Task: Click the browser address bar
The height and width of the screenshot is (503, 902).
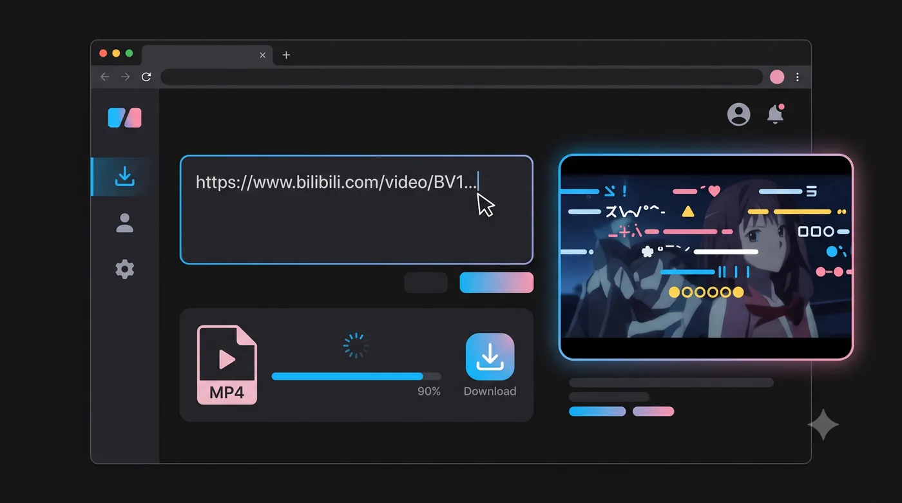Action: (461, 77)
